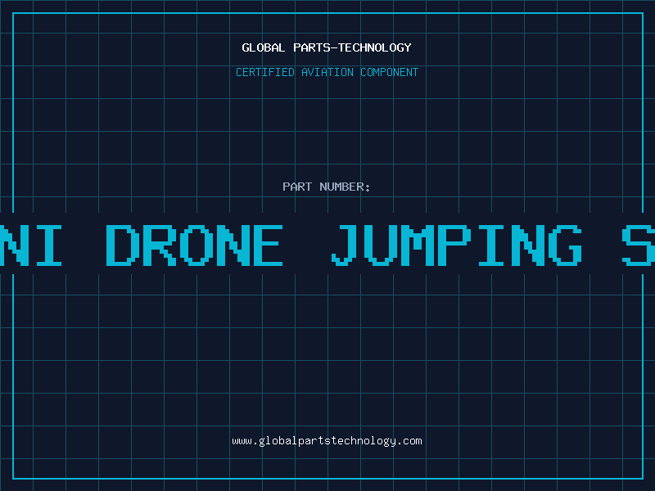Click the letter J of JUMPING

[x=345, y=245]
